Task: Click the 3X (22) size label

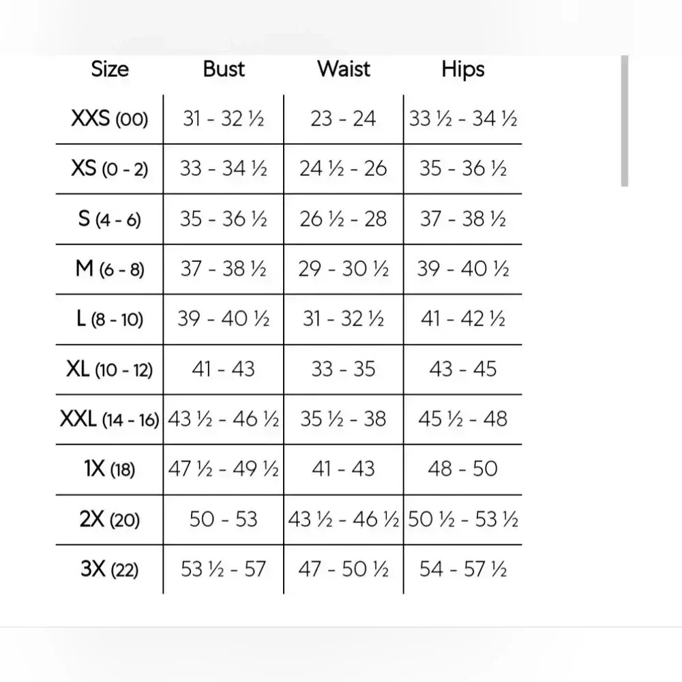Action: point(110,569)
